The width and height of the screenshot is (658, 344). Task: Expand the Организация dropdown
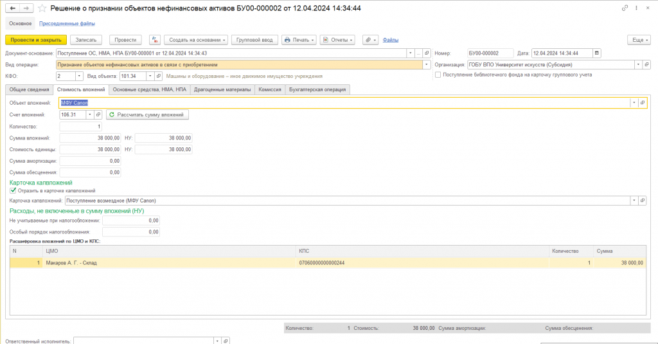[638, 65]
